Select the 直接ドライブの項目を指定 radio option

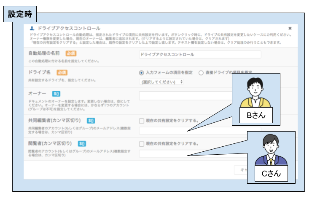pos(201,73)
